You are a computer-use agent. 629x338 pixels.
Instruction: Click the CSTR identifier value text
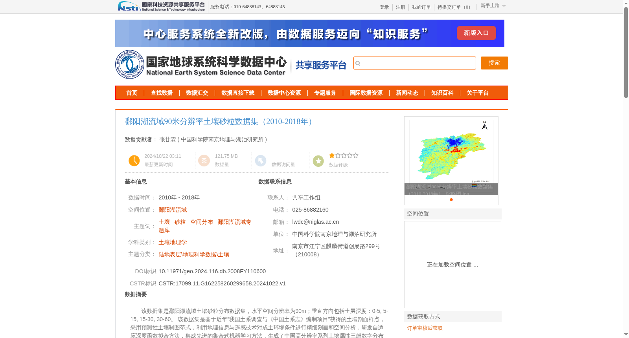pos(222,283)
